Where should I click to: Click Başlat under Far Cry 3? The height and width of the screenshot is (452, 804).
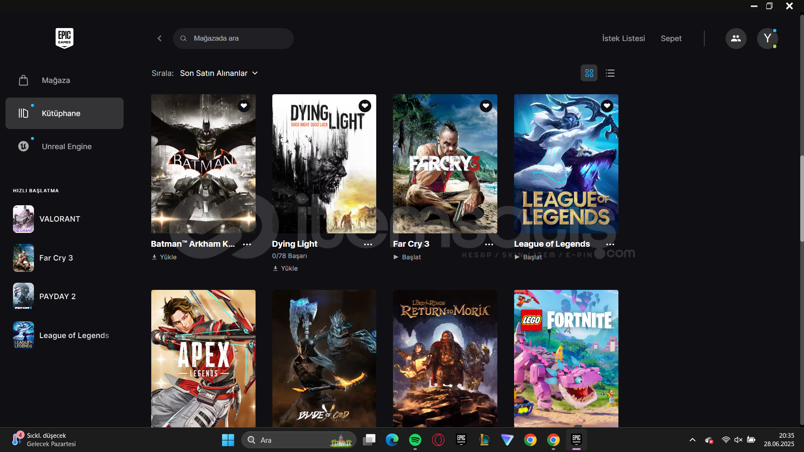click(x=407, y=257)
